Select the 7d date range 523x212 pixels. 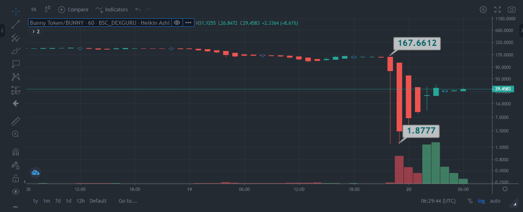coord(58,201)
